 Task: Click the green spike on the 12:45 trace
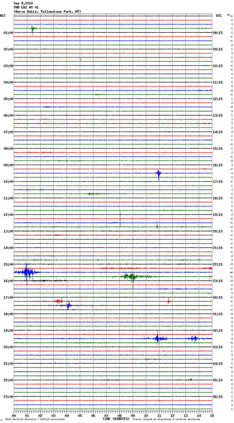click(x=157, y=225)
